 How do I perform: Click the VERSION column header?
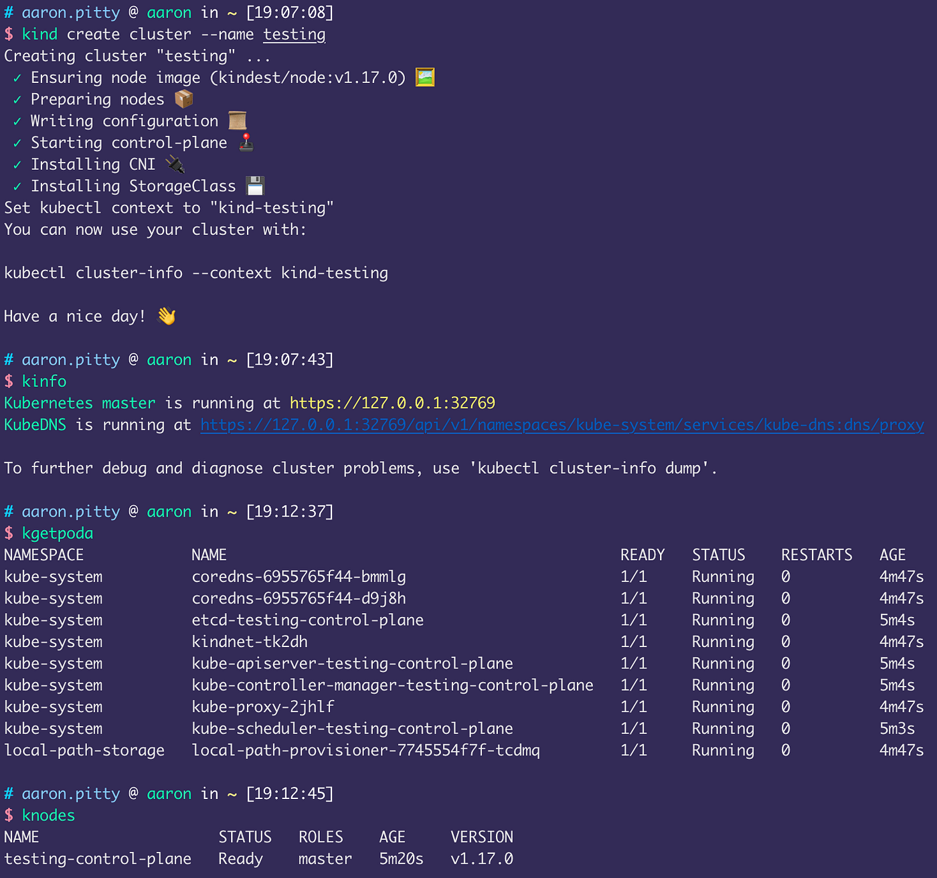click(x=482, y=837)
